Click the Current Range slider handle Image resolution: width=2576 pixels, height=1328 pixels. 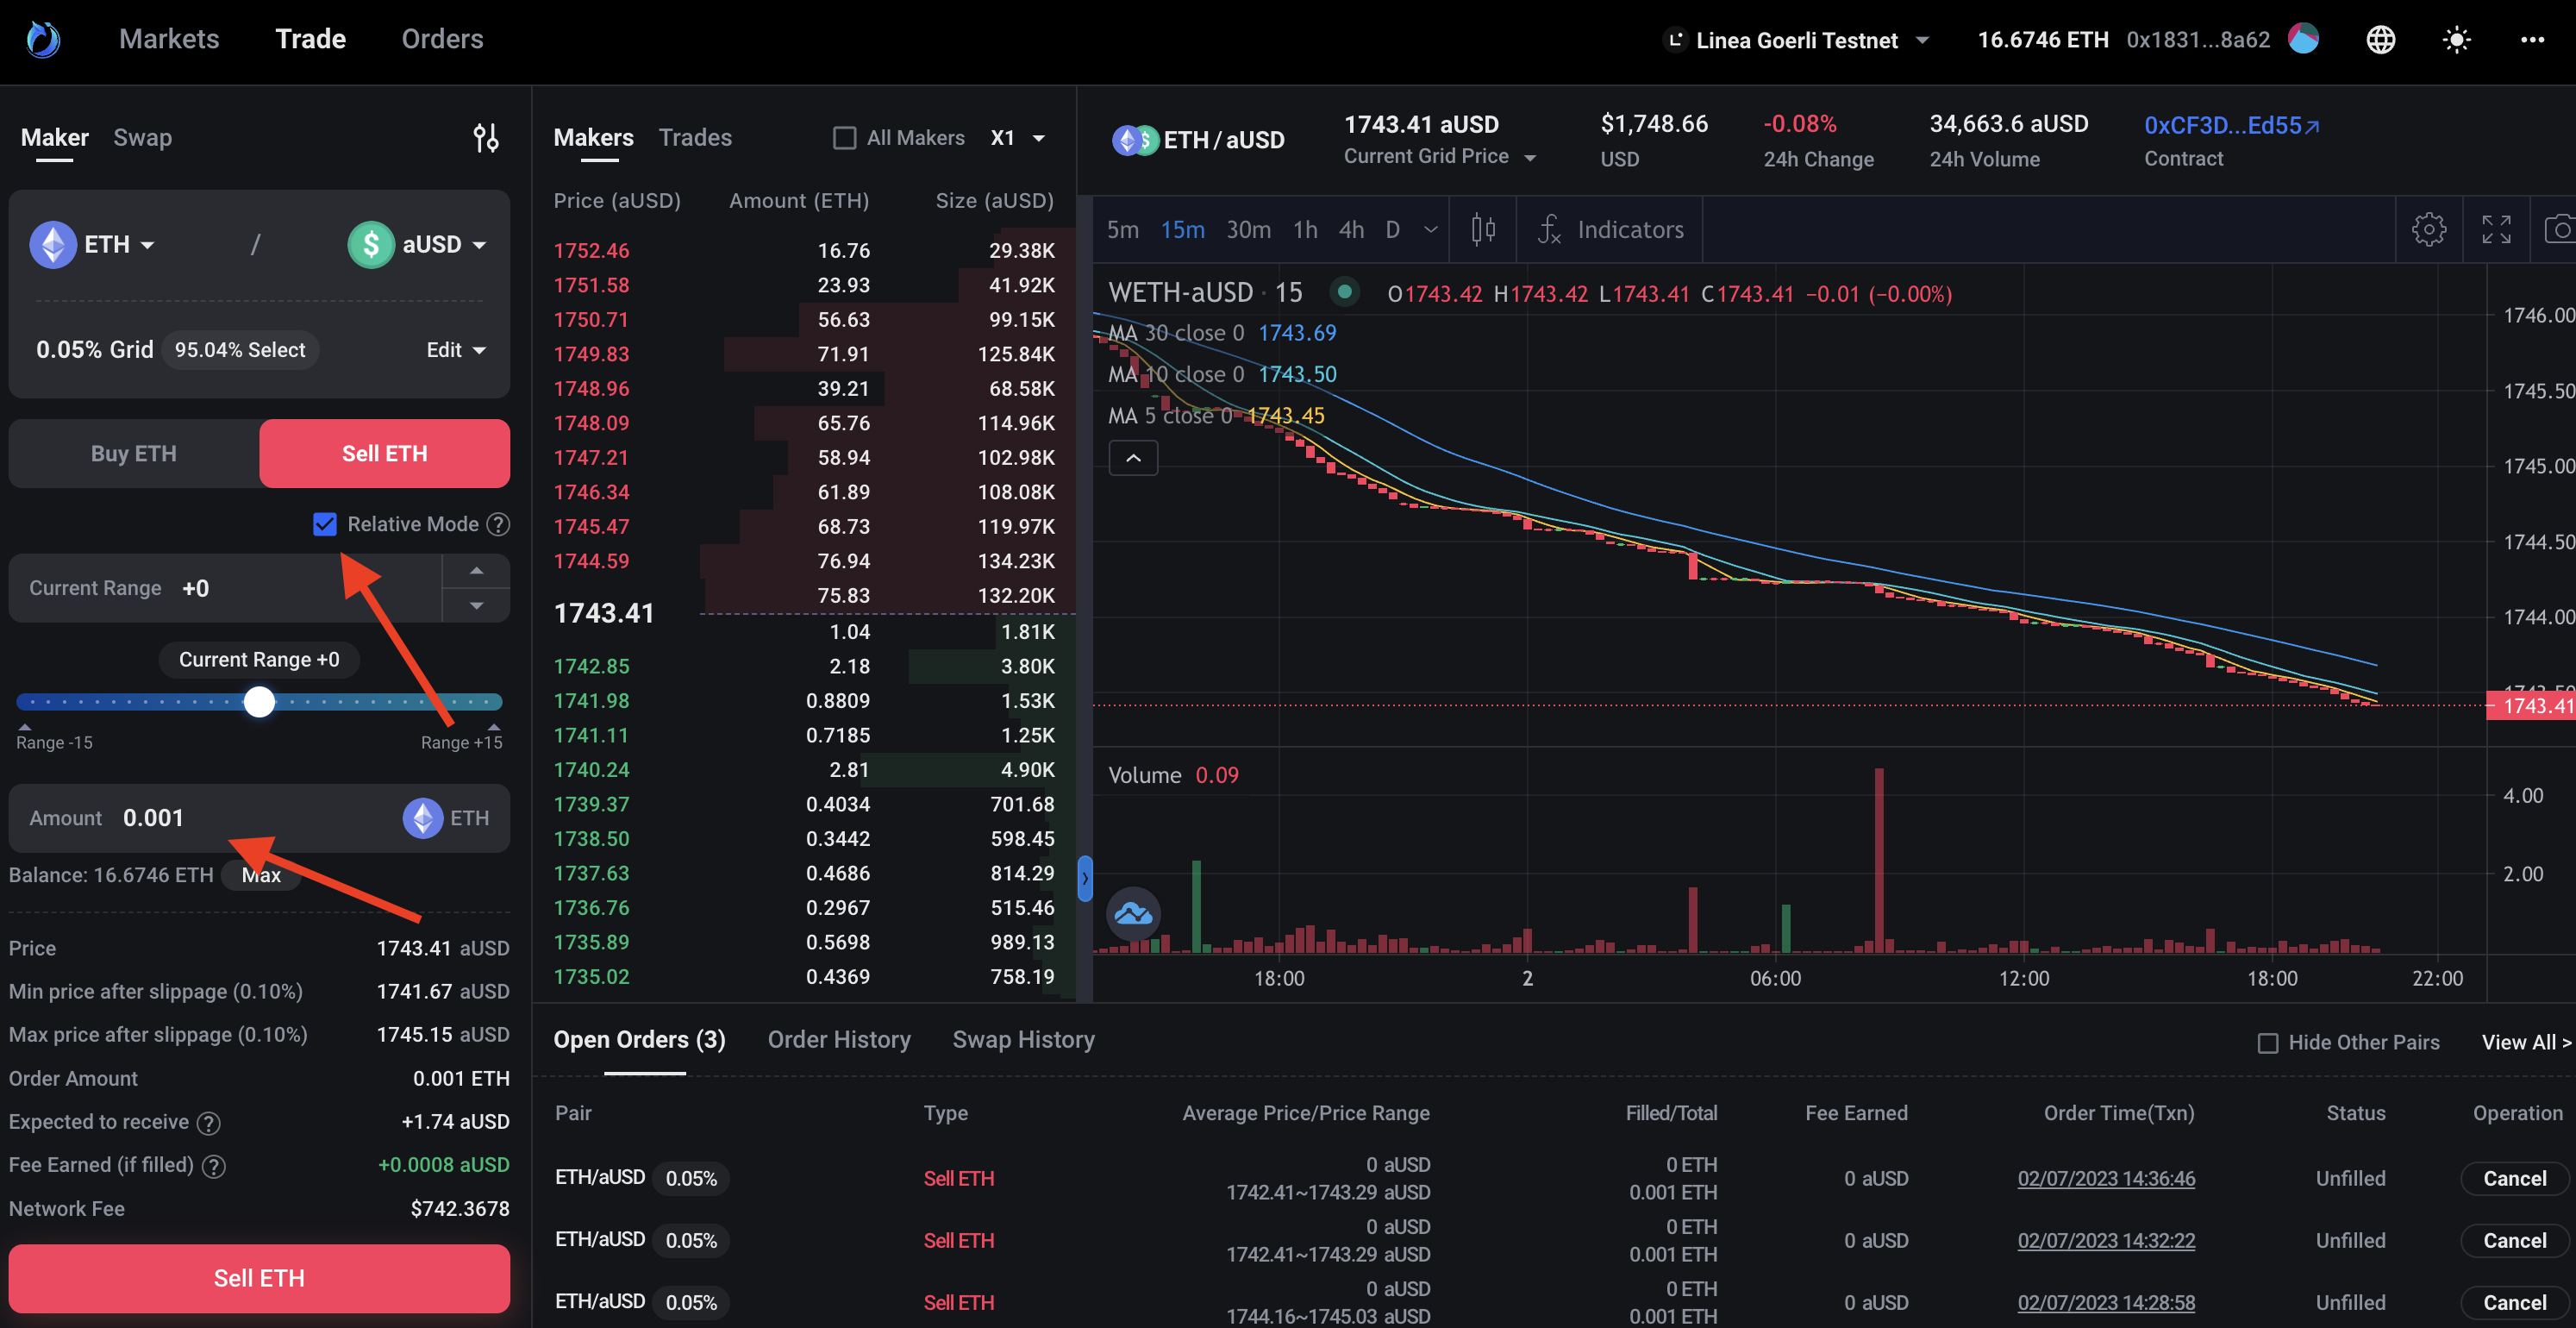259,702
